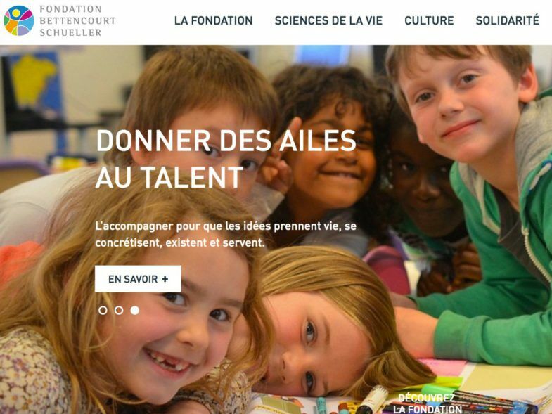Click the plus sign on En Savoir button

click(x=165, y=279)
